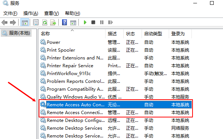
Task: Click the Start Service green play button
Action: coord(85,22)
